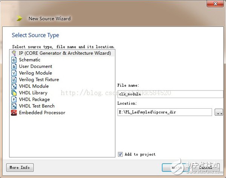226x178 pixels.
Task: Click the New Source Wizard title text
Action: tap(49, 18)
